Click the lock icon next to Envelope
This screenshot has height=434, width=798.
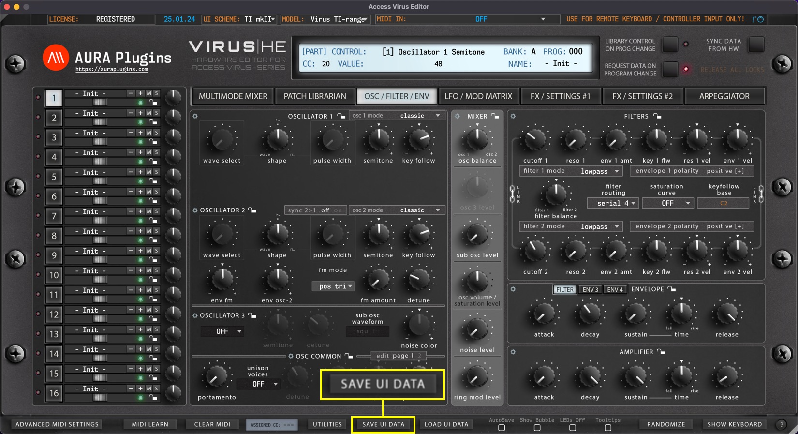672,289
